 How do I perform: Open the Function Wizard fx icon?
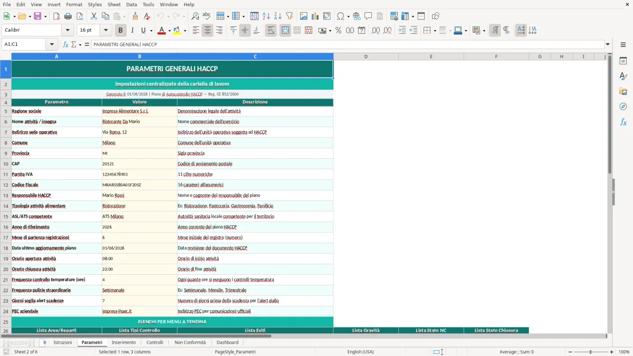[66, 44]
